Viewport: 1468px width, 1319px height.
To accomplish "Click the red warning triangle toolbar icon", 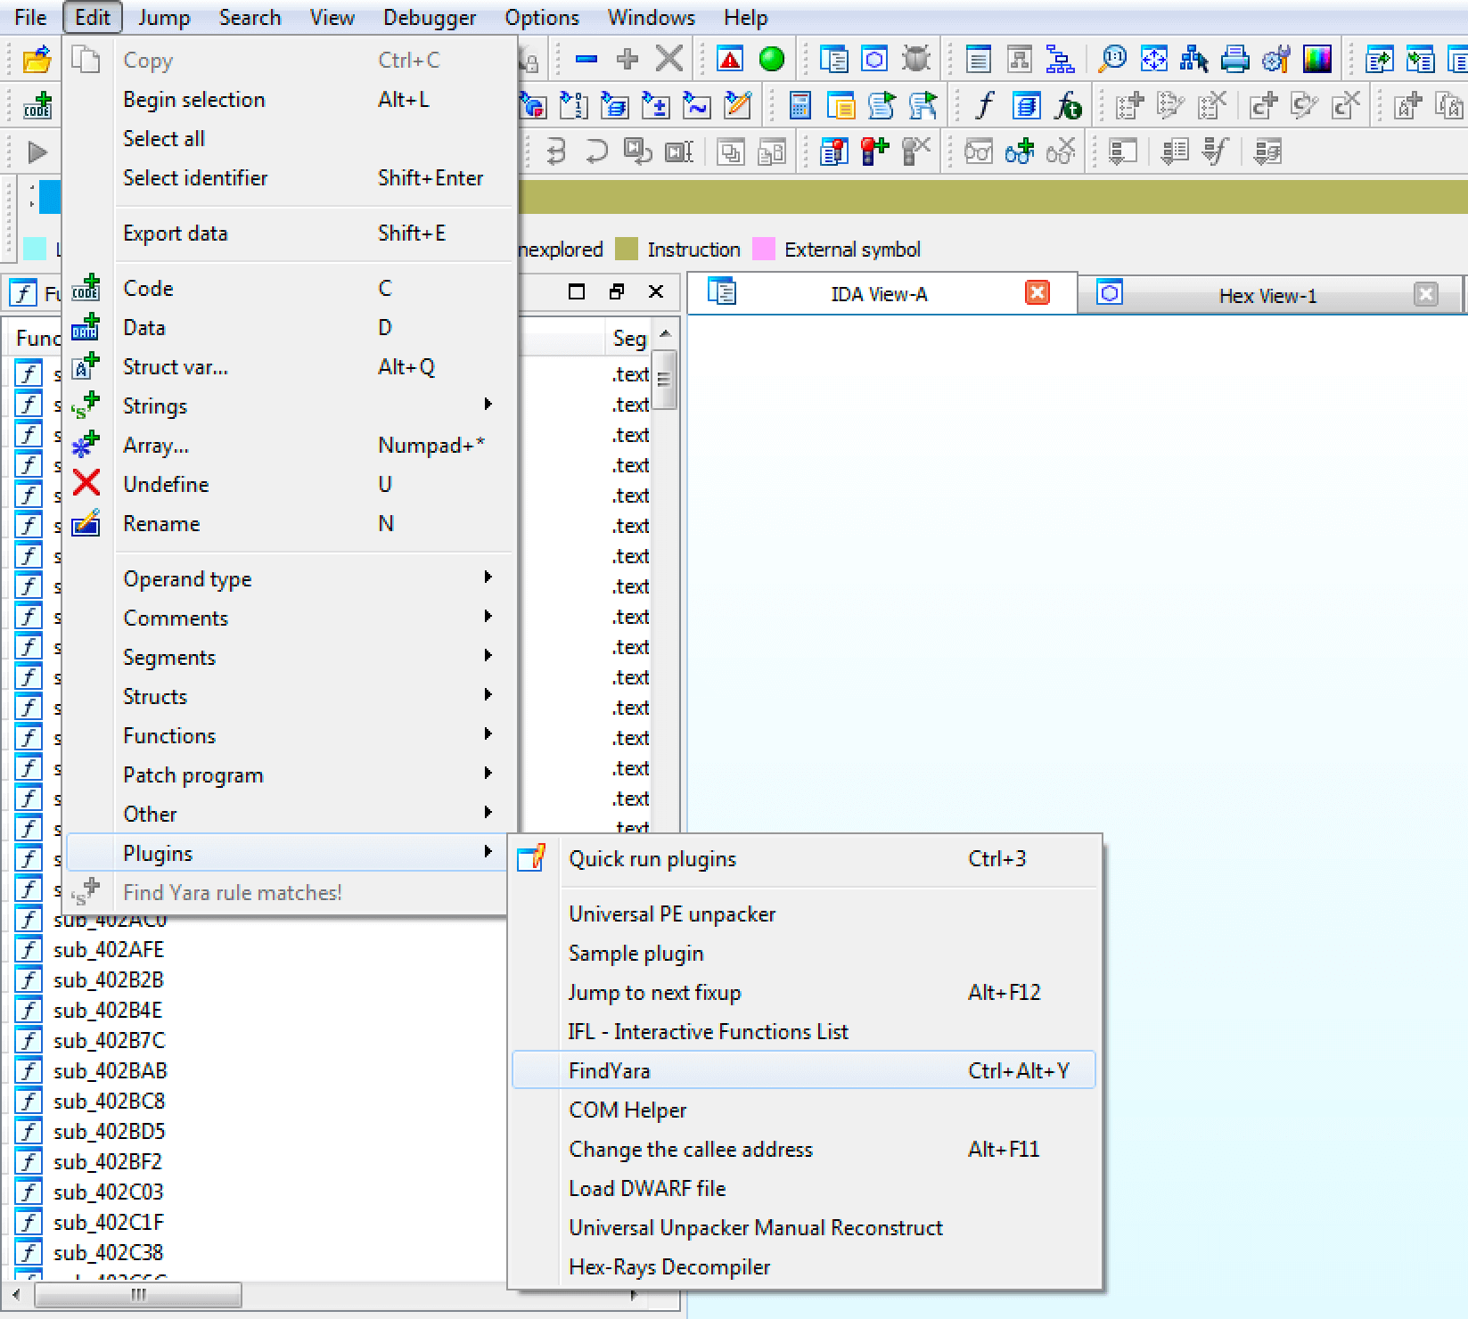I will (x=730, y=60).
